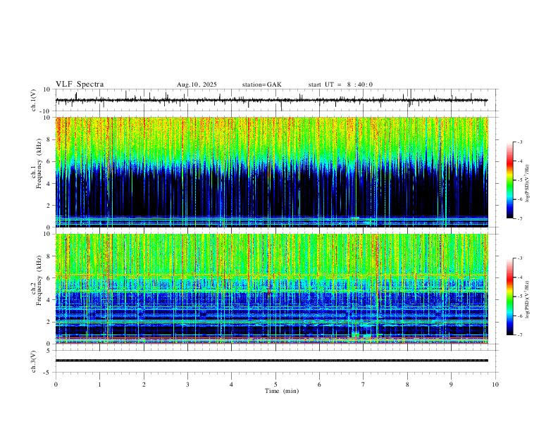Click the ch.1 waveform trace

point(271,100)
